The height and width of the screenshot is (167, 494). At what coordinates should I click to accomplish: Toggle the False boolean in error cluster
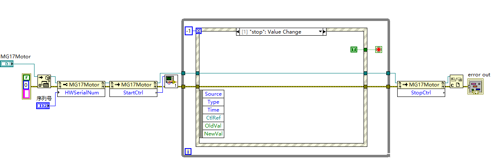click(27, 77)
